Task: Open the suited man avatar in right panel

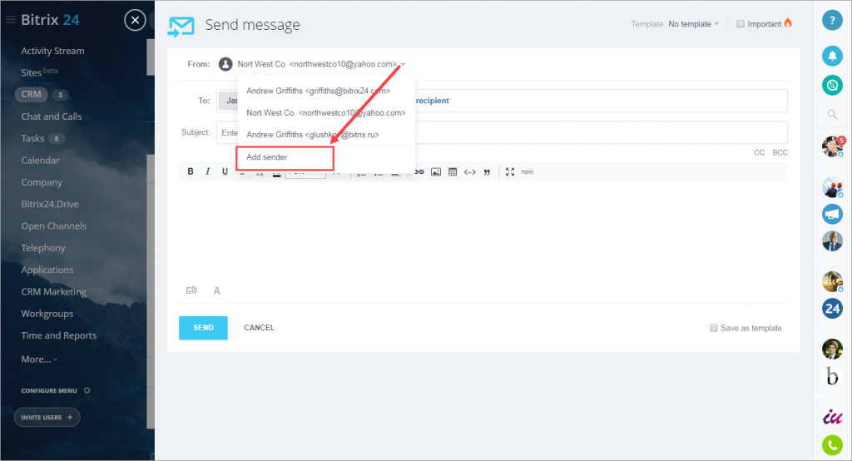Action: pyautogui.click(x=832, y=240)
